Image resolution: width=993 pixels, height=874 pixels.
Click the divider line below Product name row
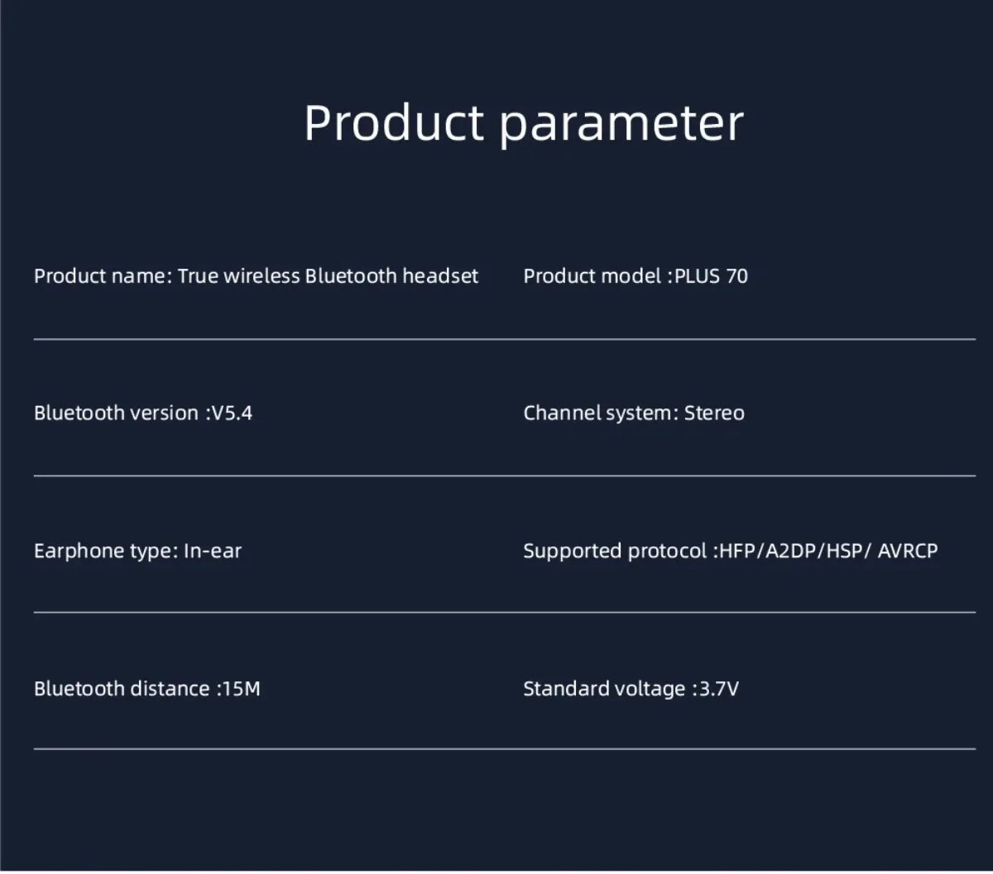point(505,339)
